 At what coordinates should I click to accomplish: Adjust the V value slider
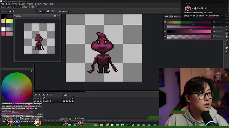click(x=189, y=32)
